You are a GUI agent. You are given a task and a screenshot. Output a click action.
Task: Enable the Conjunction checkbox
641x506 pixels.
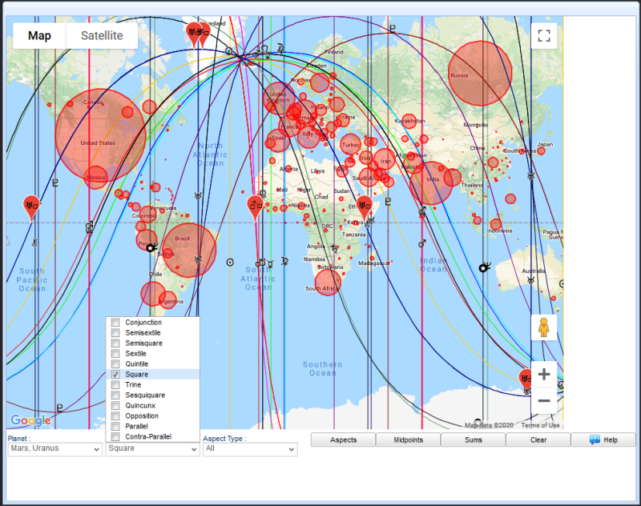(115, 323)
